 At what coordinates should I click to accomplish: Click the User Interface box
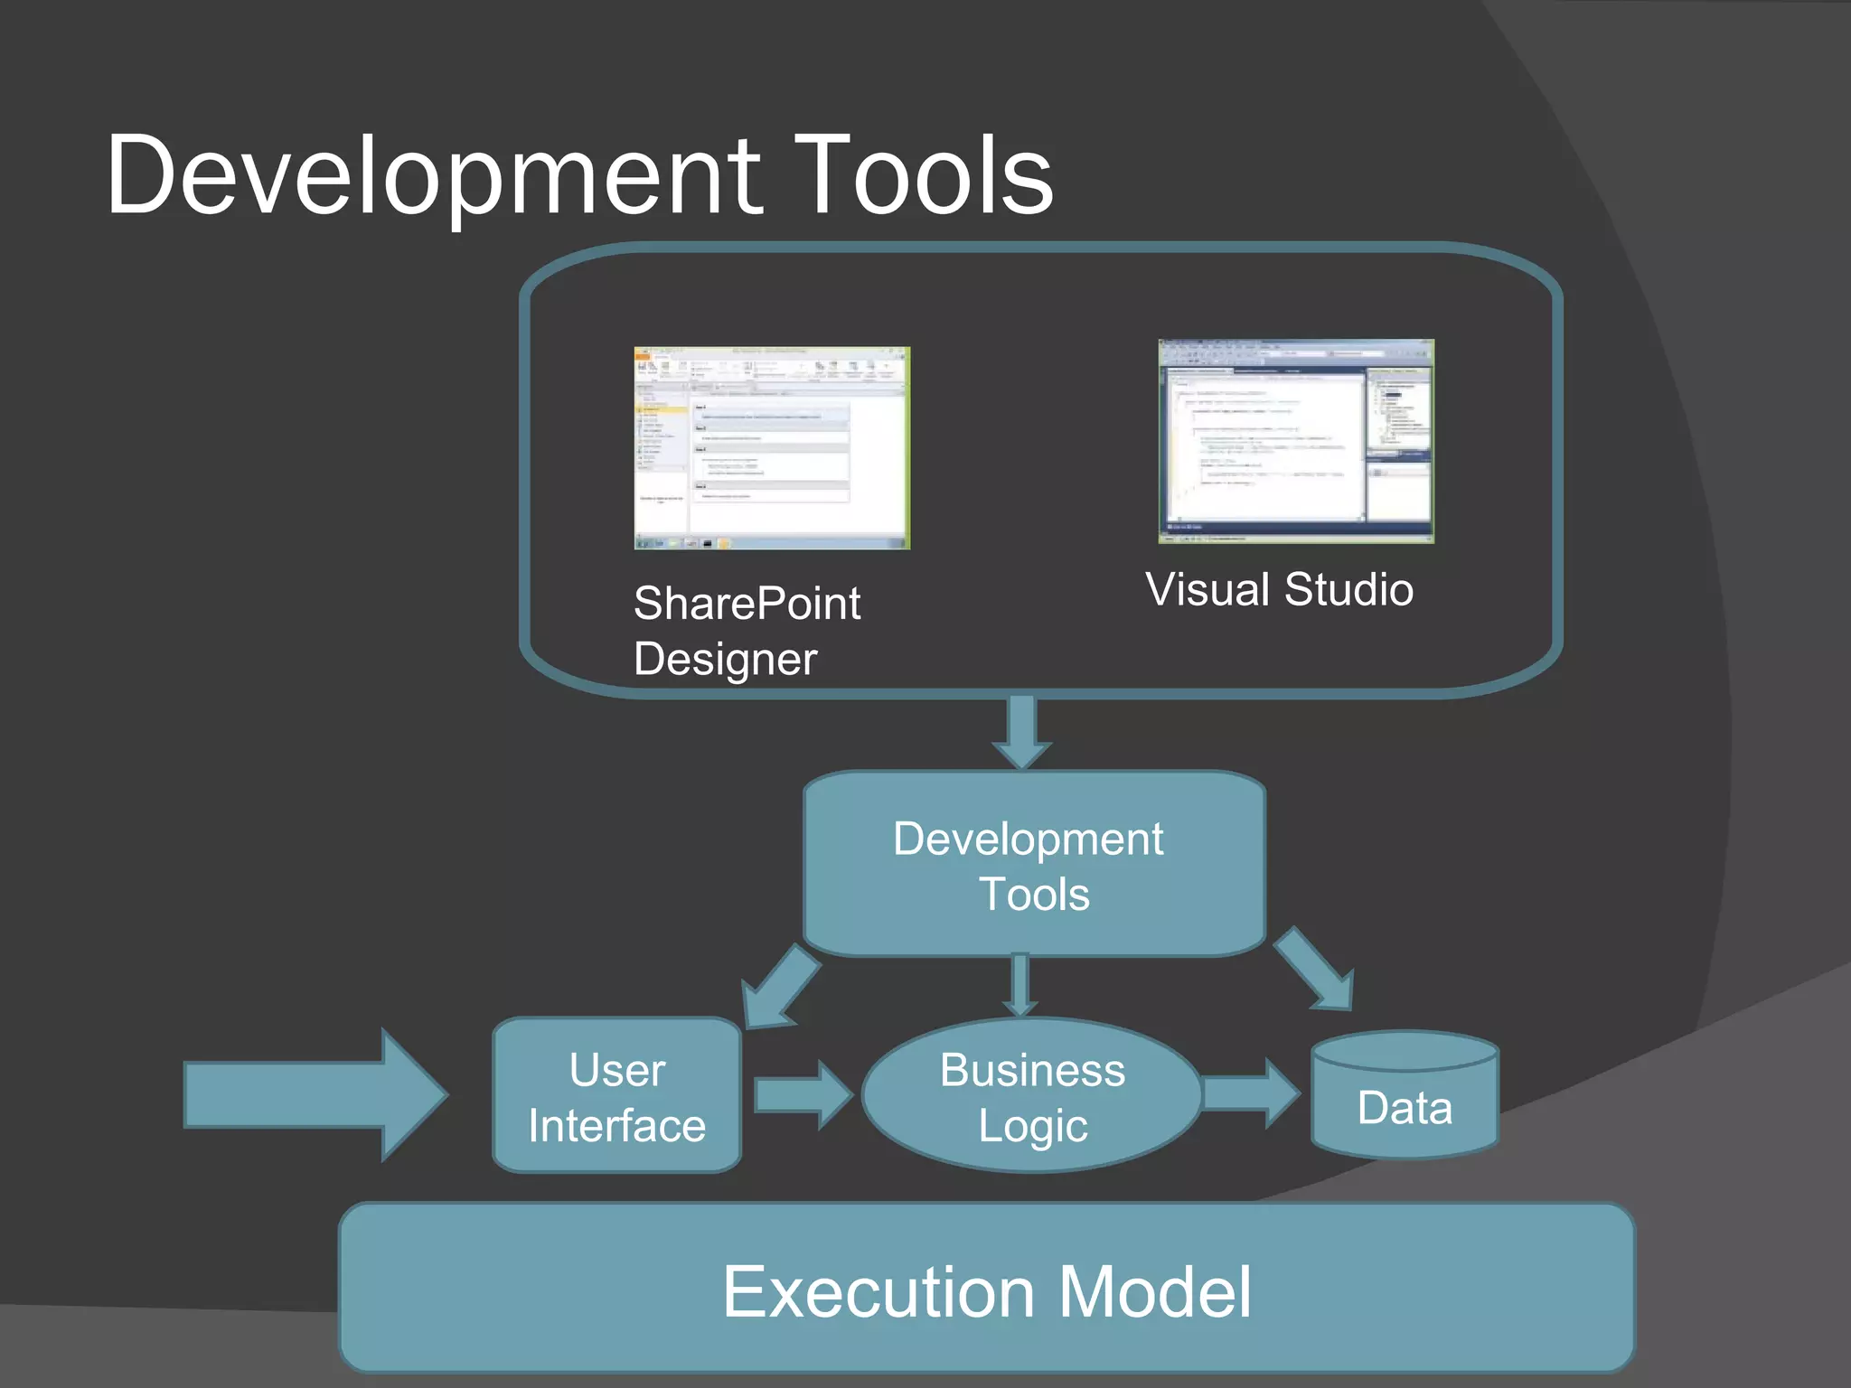tap(617, 1096)
